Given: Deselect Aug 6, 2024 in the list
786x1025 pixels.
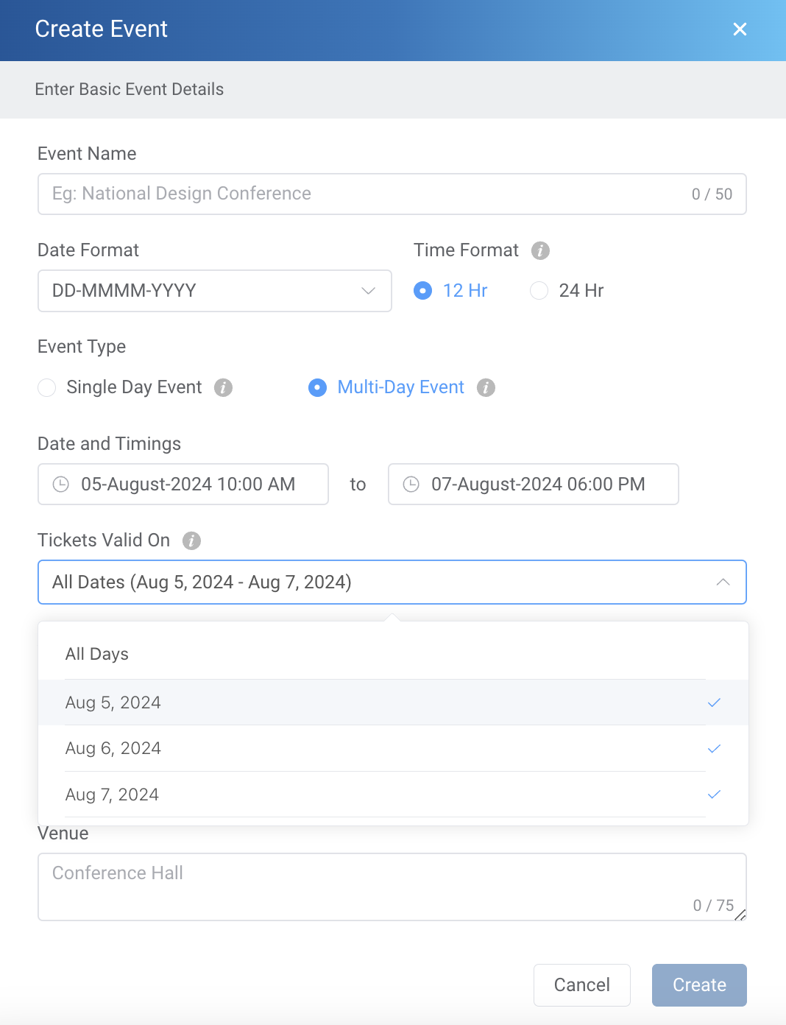Looking at the screenshot, I should tap(113, 748).
